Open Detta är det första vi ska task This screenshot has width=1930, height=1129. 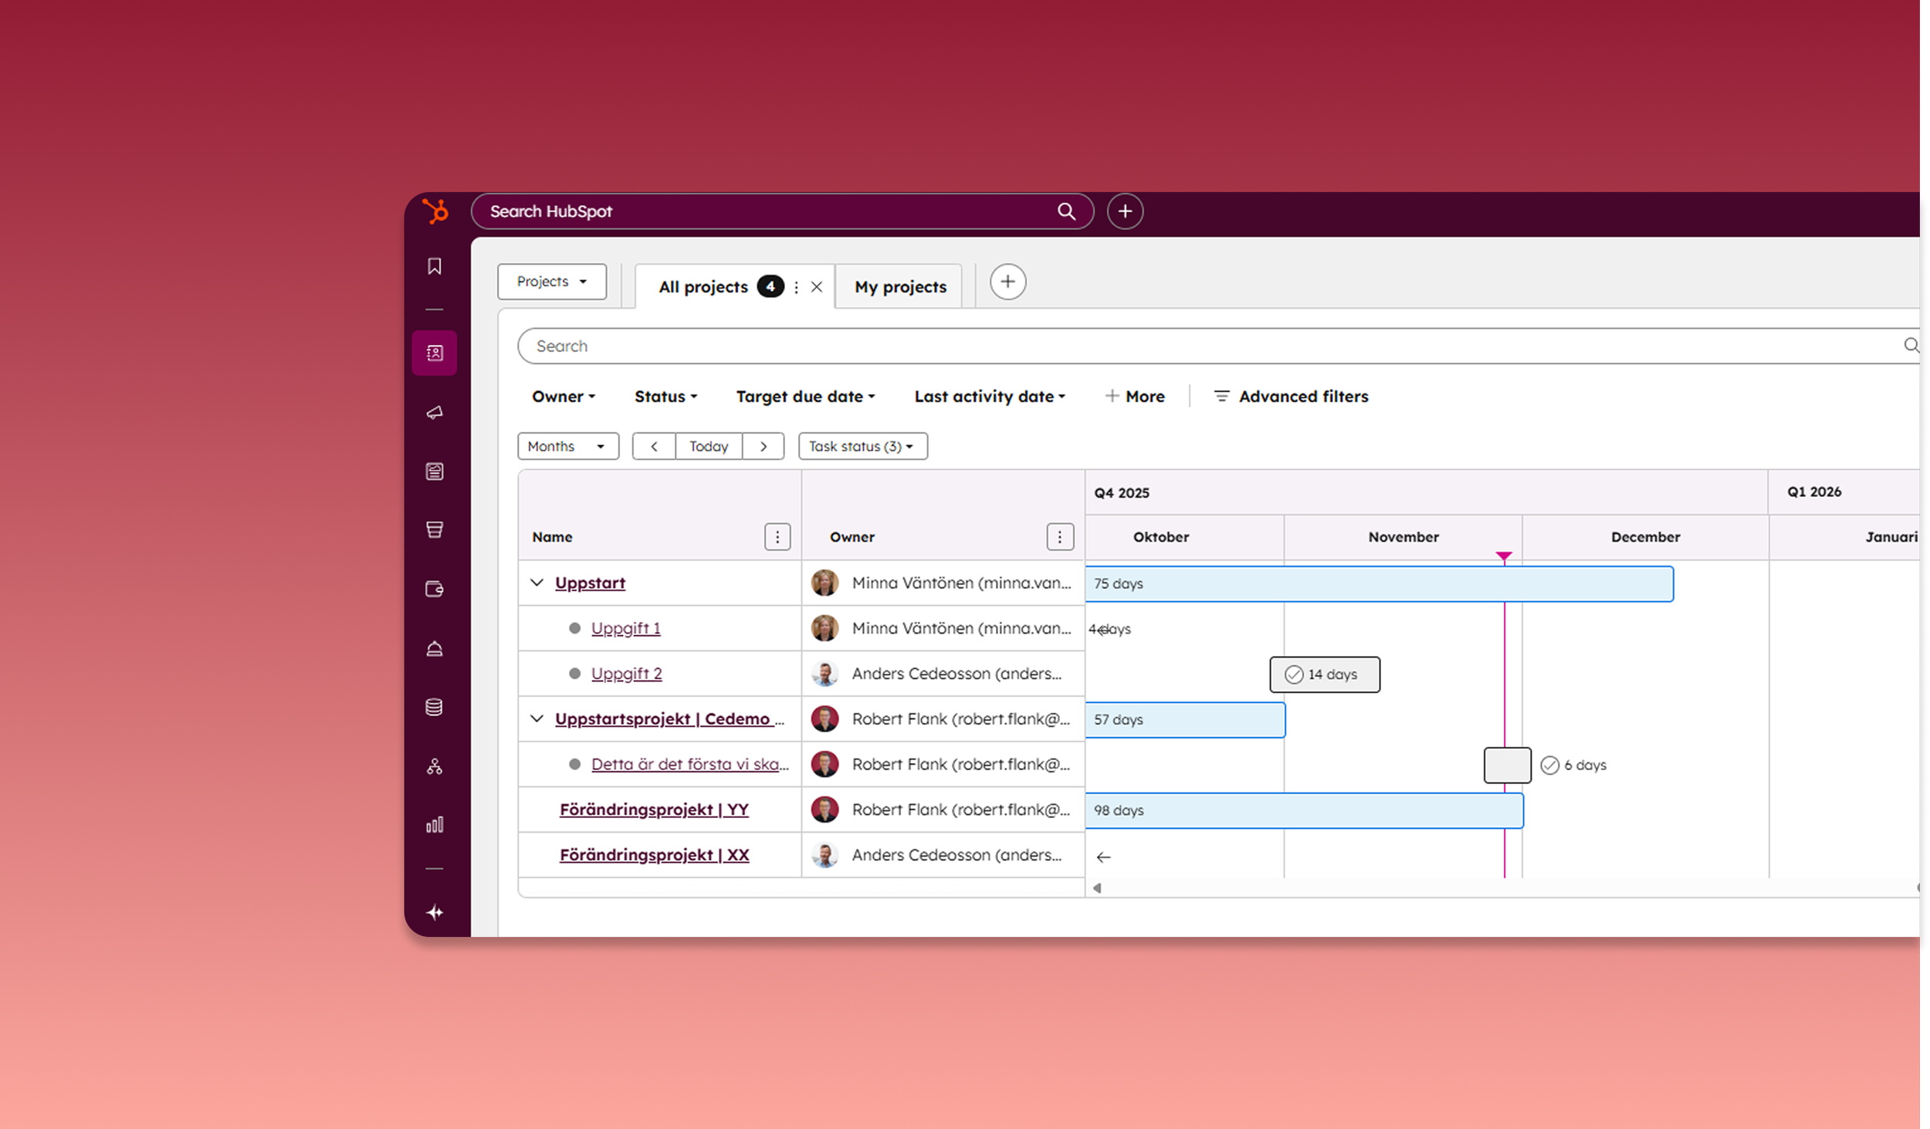(690, 765)
